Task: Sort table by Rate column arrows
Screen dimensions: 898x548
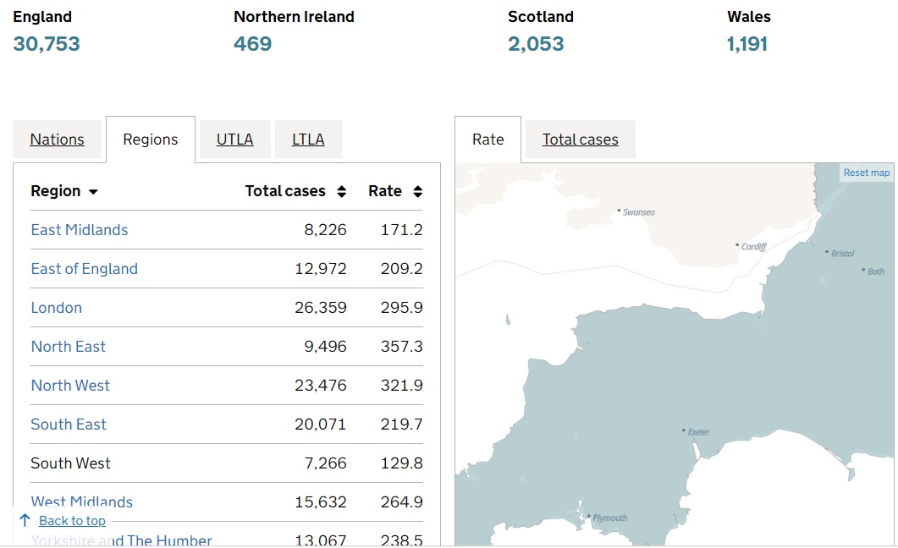Action: click(417, 192)
